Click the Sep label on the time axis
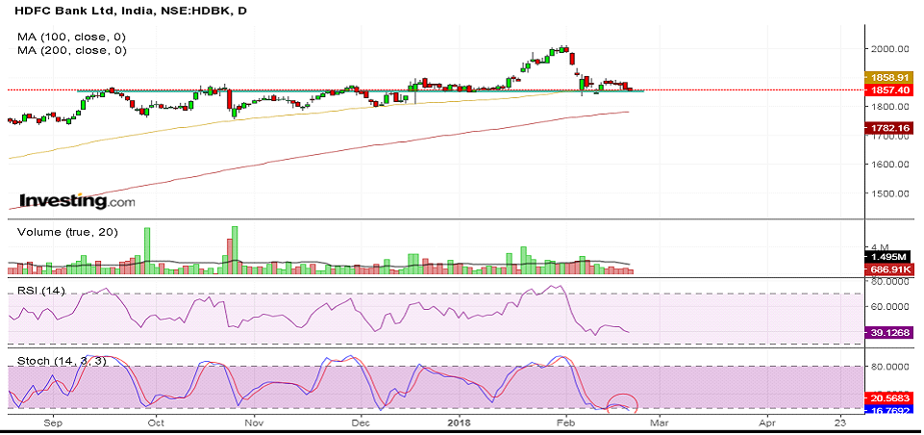The image size is (924, 435). 54,422
